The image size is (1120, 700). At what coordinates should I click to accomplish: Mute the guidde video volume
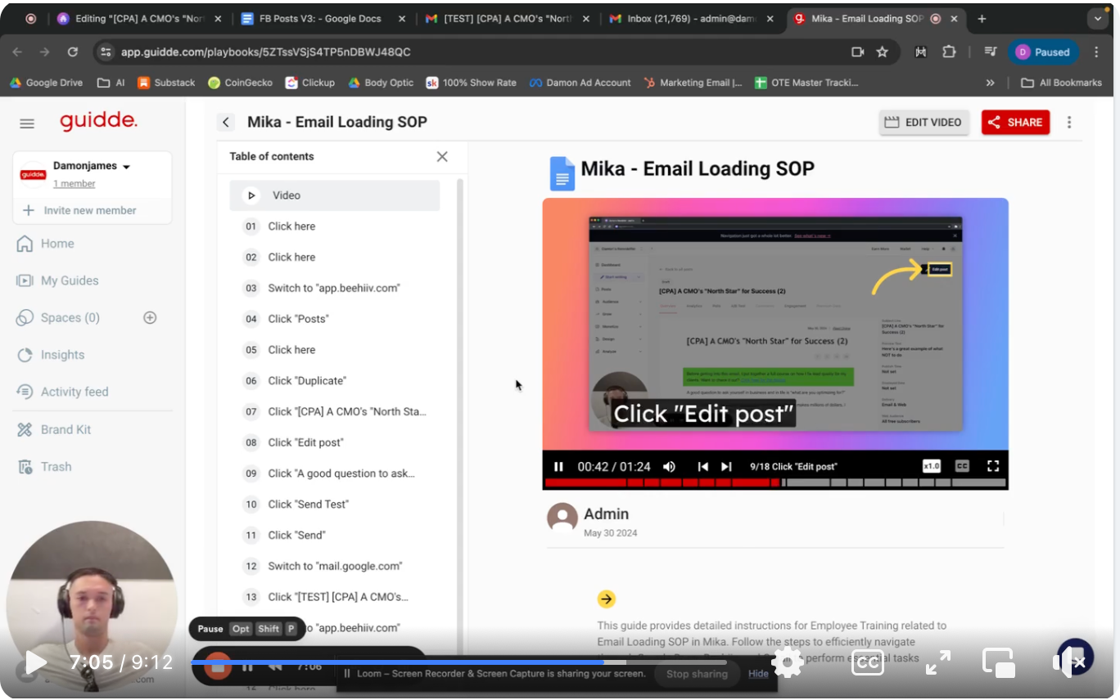point(669,466)
